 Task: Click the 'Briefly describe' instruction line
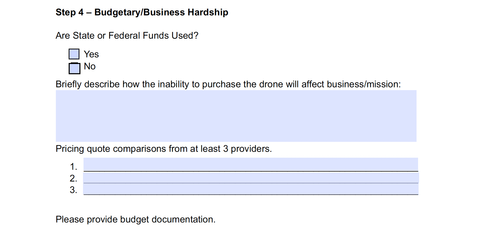[x=228, y=84]
